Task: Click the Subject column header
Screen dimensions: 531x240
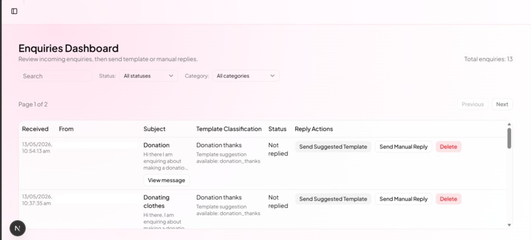Action: pyautogui.click(x=154, y=129)
